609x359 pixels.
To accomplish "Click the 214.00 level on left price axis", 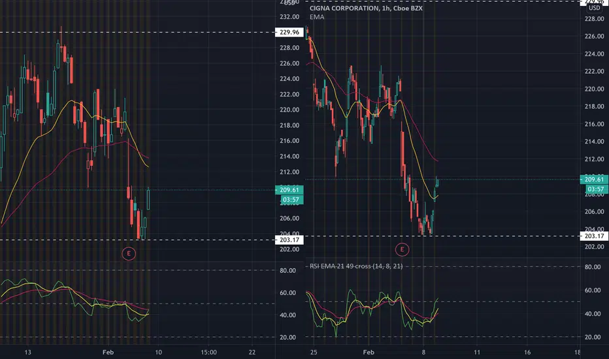I will (289, 157).
